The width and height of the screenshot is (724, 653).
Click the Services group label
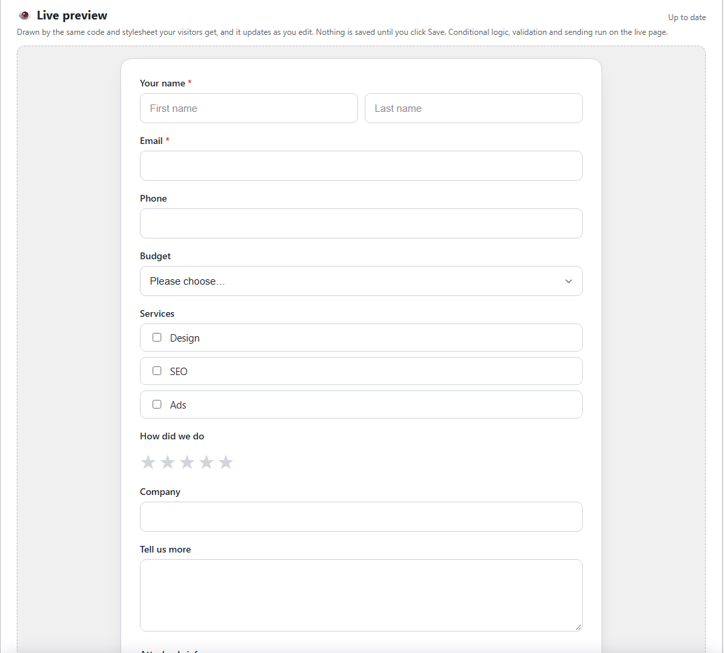(x=157, y=313)
